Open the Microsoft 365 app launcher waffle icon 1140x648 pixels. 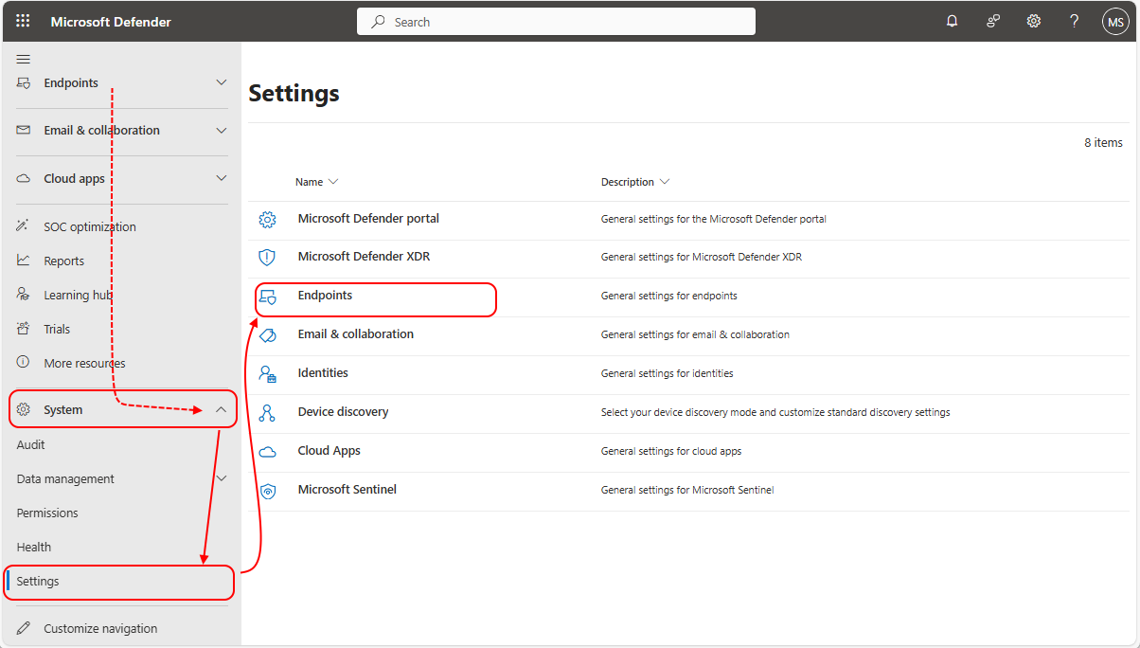click(x=23, y=20)
